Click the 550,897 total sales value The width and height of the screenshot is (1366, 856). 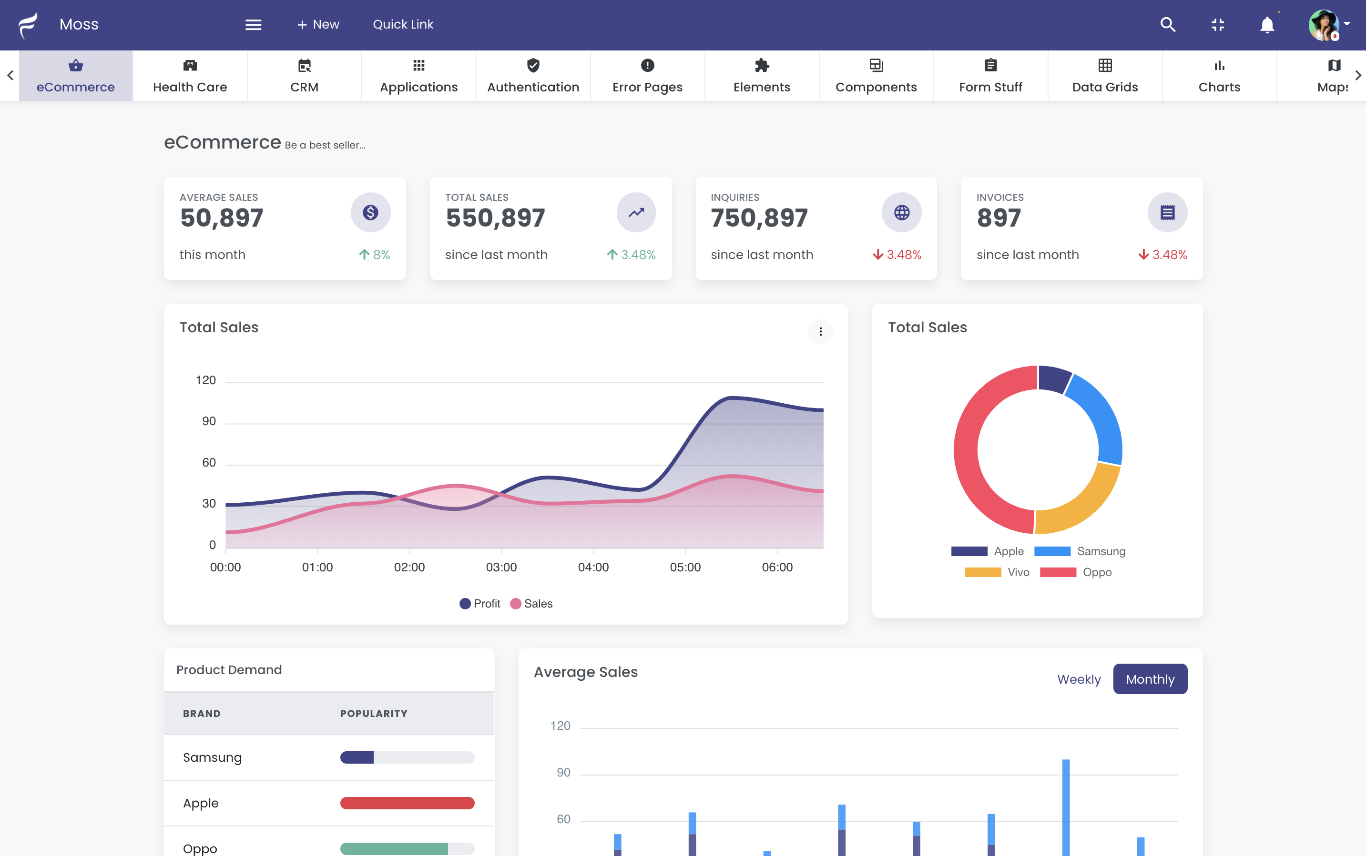coord(495,218)
